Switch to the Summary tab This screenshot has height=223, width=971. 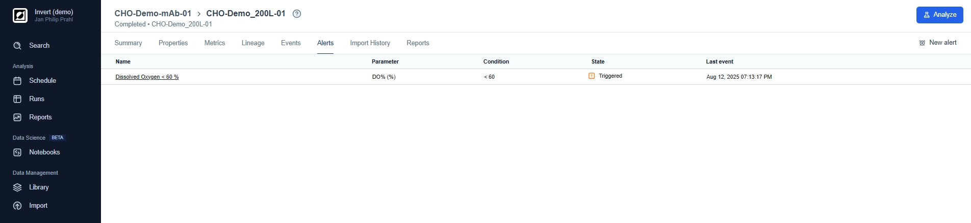click(x=128, y=43)
